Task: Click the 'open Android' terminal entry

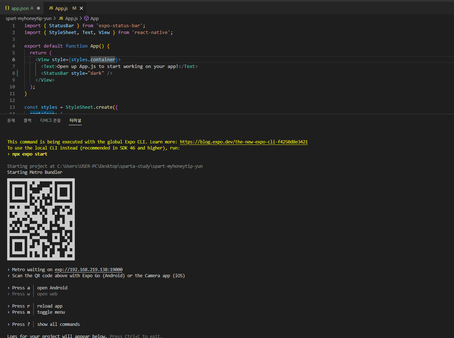Action: pyautogui.click(x=52, y=288)
